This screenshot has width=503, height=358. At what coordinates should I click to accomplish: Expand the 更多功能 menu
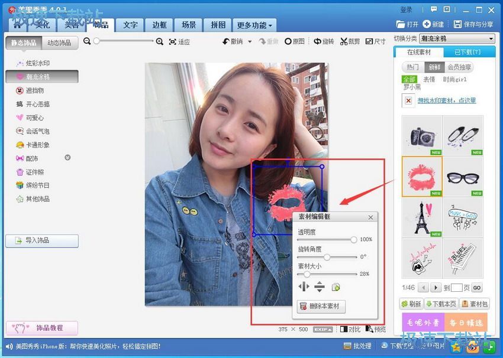pyautogui.click(x=254, y=25)
